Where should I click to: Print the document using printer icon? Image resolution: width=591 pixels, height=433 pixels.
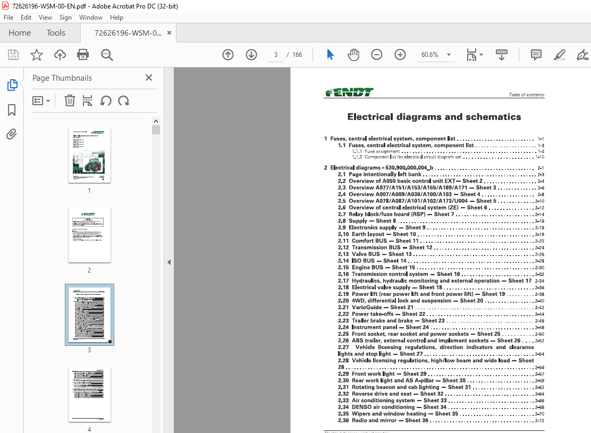[83, 55]
